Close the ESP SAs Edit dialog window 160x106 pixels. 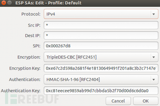[x=4, y=3]
